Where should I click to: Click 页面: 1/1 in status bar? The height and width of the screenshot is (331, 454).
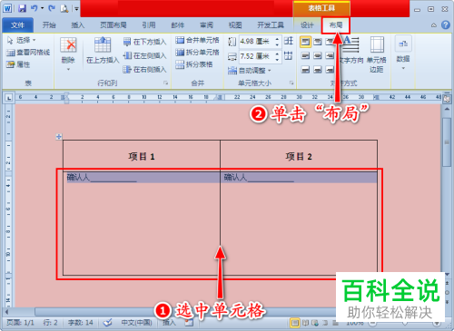(x=20, y=323)
